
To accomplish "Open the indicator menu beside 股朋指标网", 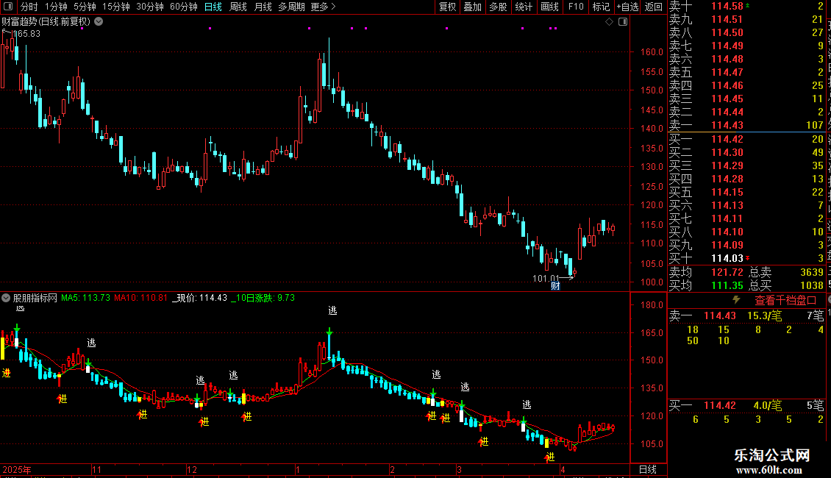I will (6, 298).
